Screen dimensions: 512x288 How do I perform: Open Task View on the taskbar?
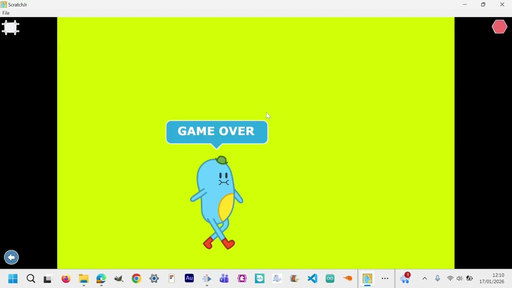coord(48,278)
